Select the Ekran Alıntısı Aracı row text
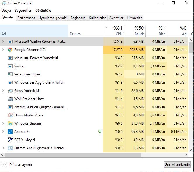The width and height of the screenshot is (194, 172). [x=29, y=115]
